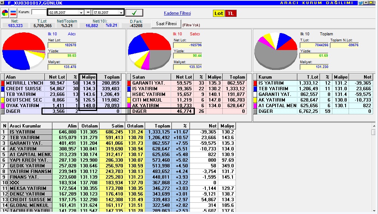Click the Net value 183,323 at top

[x=15, y=26]
